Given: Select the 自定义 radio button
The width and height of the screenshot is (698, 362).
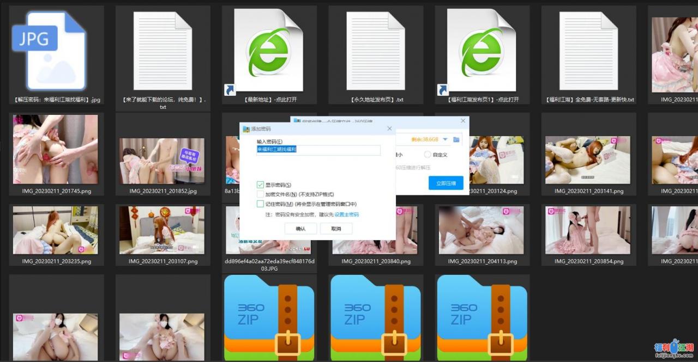Looking at the screenshot, I should click(428, 155).
